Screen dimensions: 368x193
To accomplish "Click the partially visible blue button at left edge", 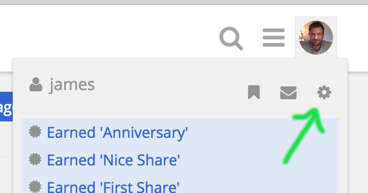I will click(6, 107).
